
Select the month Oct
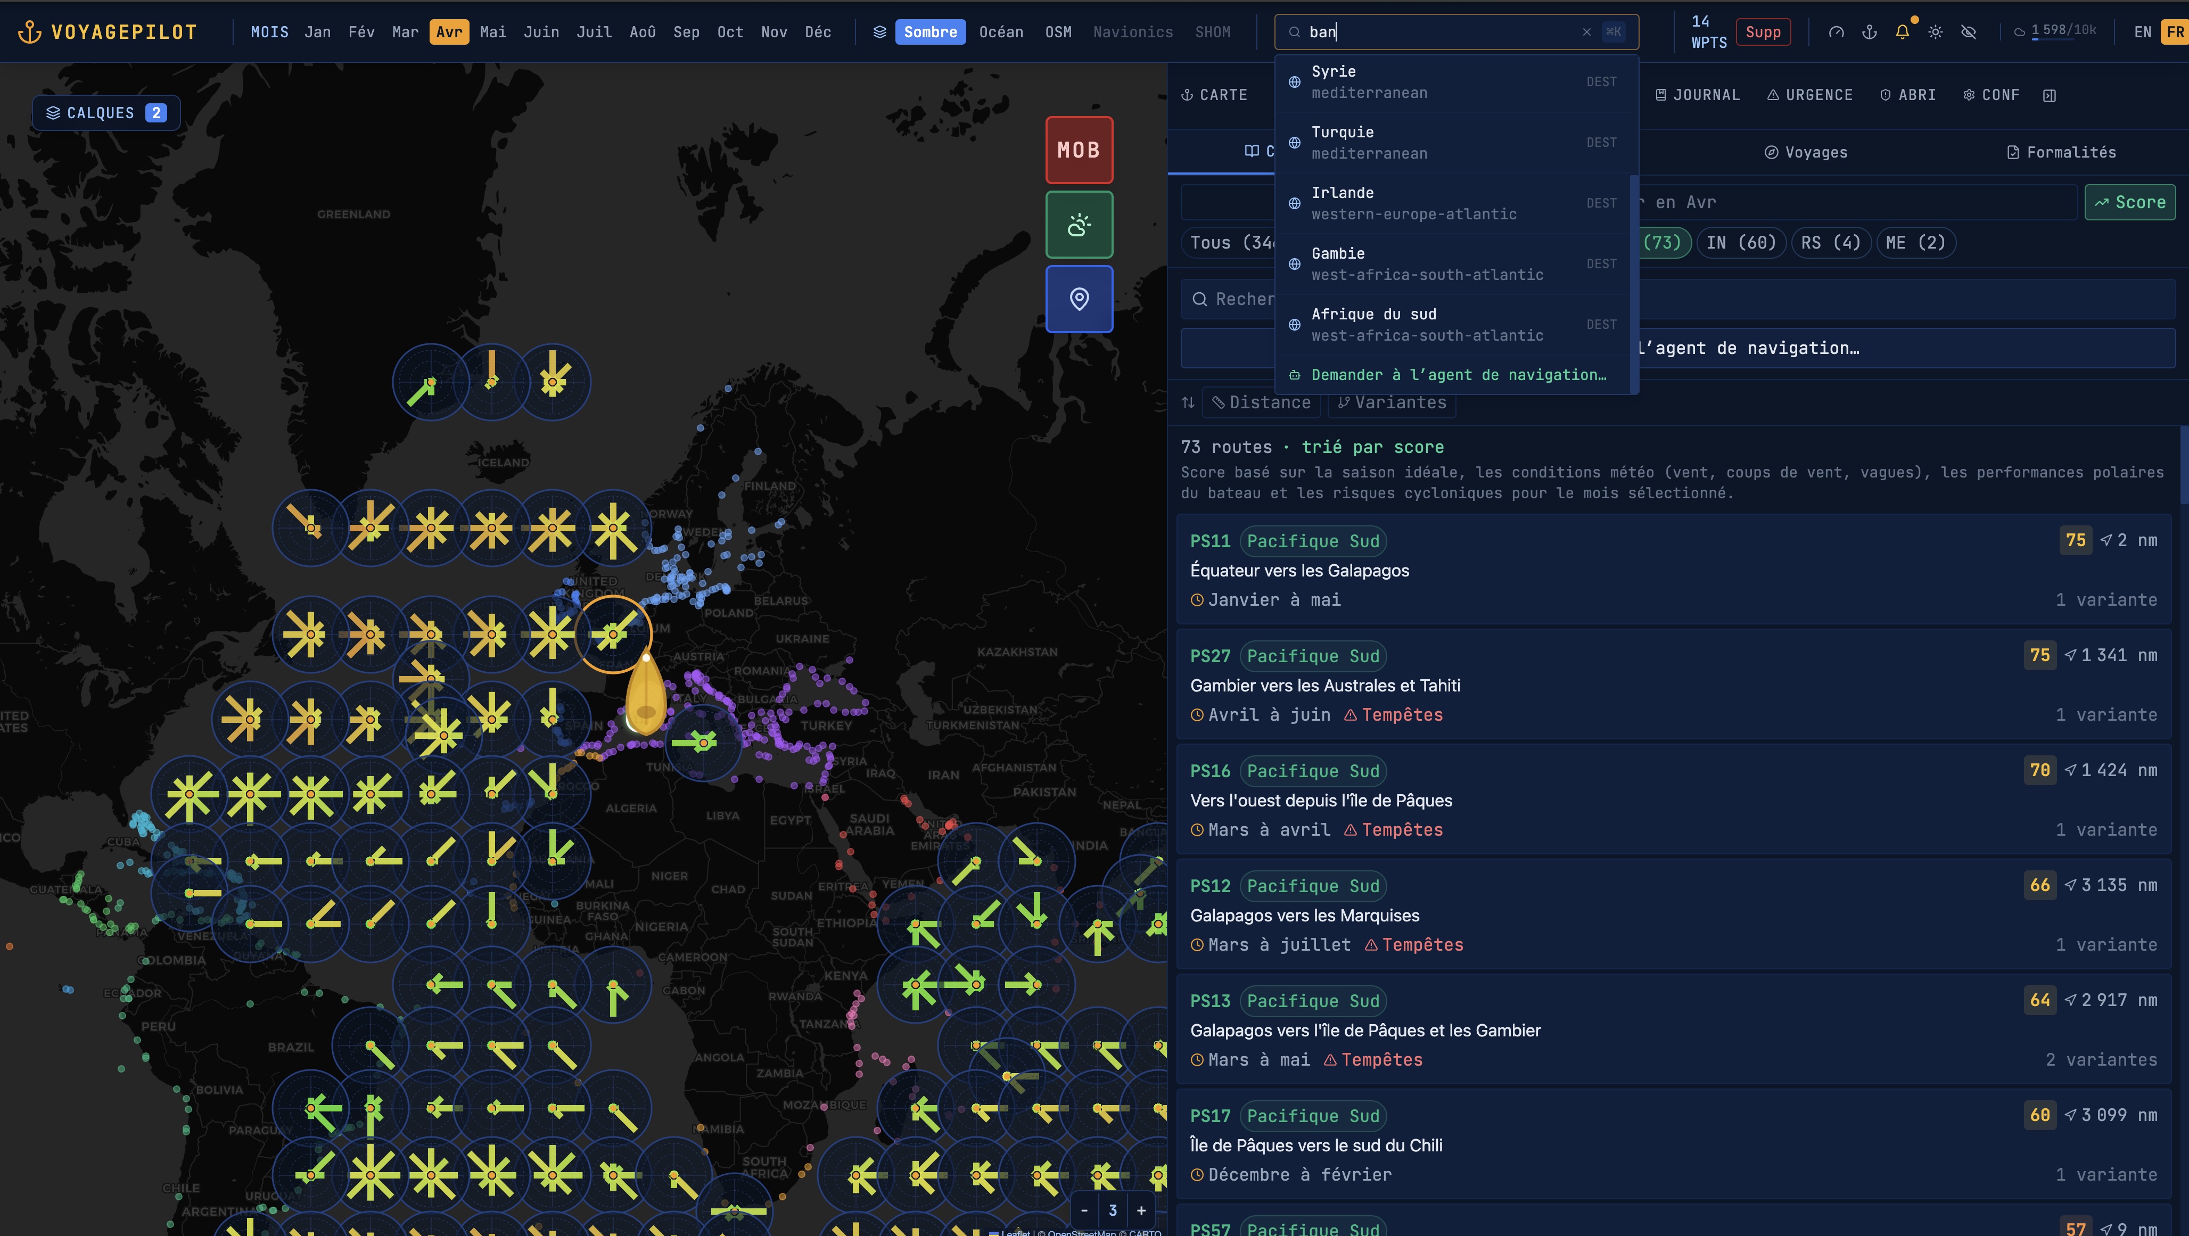(x=730, y=32)
